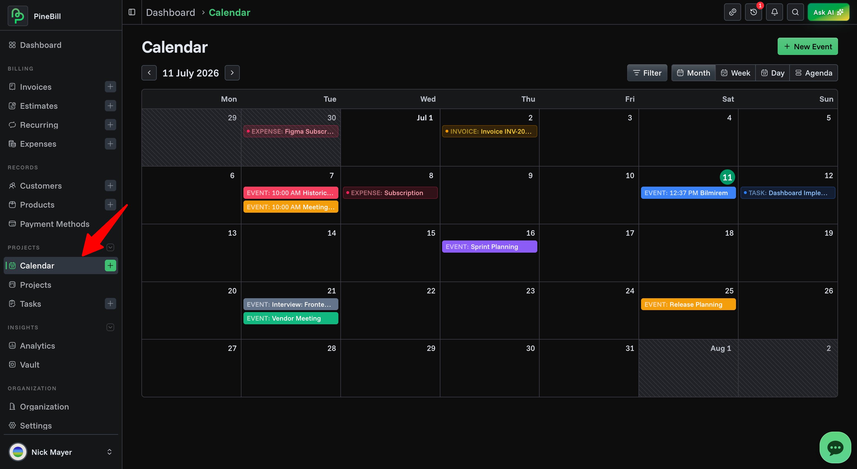Open the 10:00 AM Historic event
Image resolution: width=857 pixels, height=469 pixels.
click(291, 193)
